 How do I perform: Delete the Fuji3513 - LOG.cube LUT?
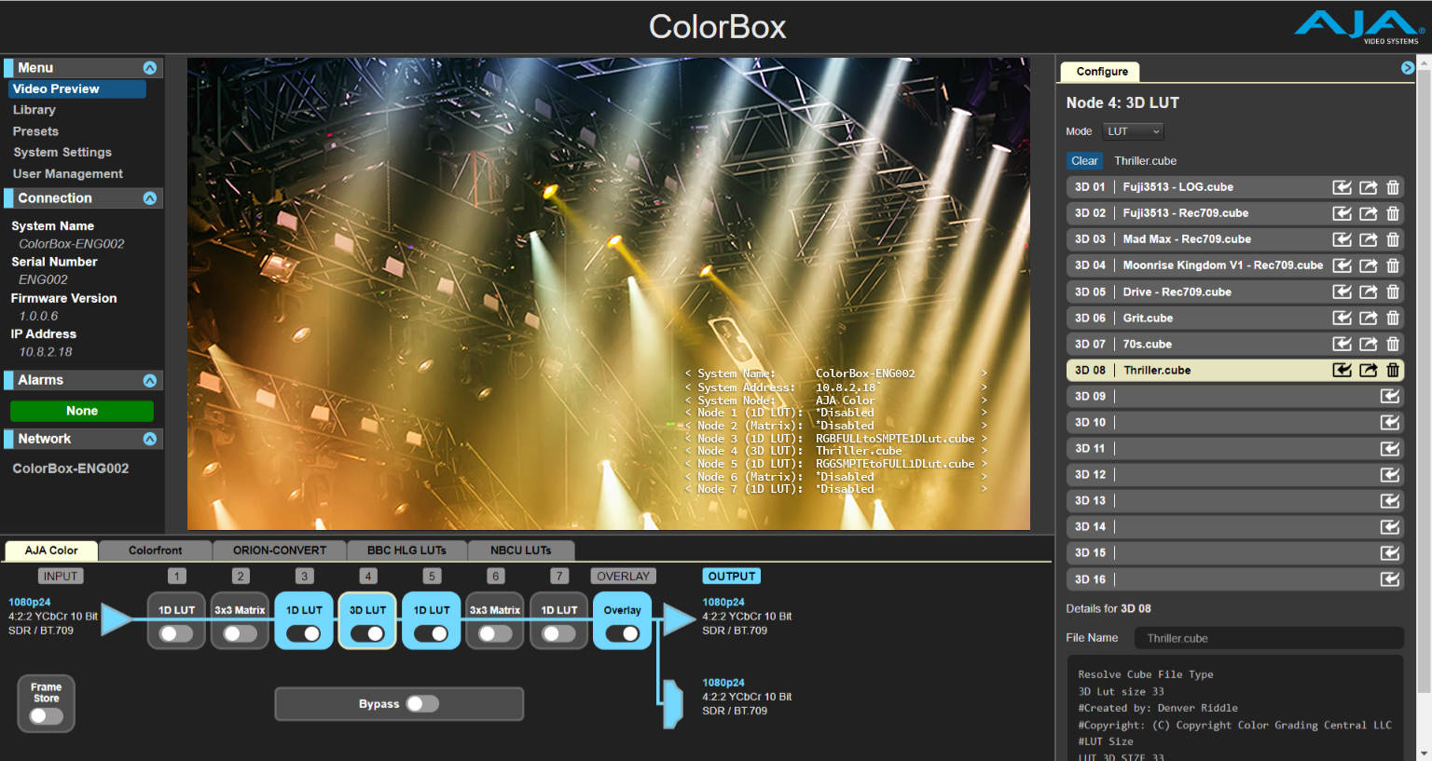tap(1392, 186)
